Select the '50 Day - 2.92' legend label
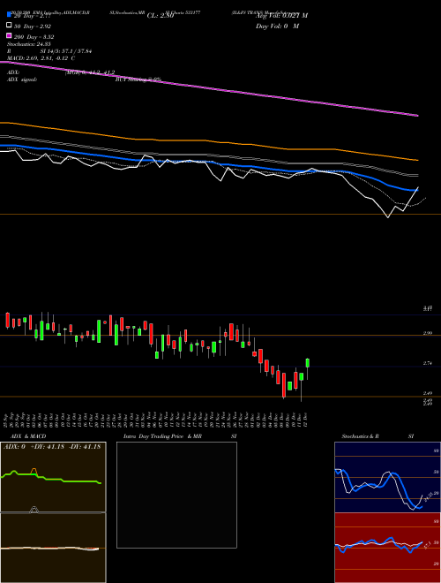The width and height of the screenshot is (441, 583). 33,26
